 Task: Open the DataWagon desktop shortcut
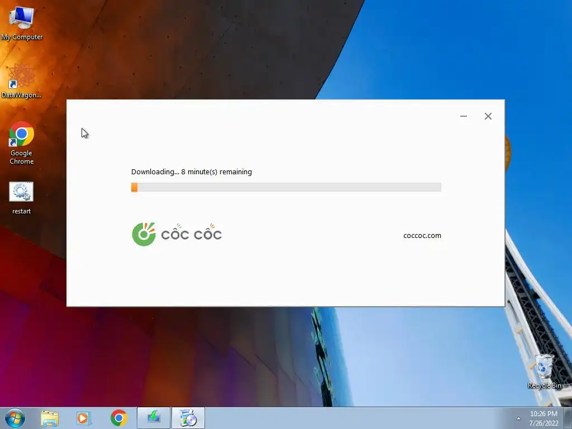point(22,80)
